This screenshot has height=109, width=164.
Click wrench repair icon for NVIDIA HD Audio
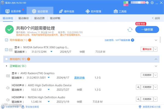tap(138, 99)
